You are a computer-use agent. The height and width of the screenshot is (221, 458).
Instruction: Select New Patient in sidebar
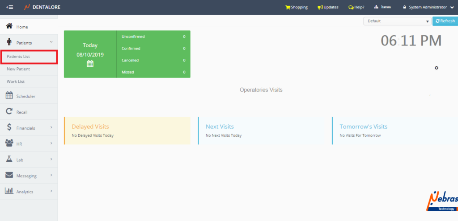pyautogui.click(x=18, y=69)
